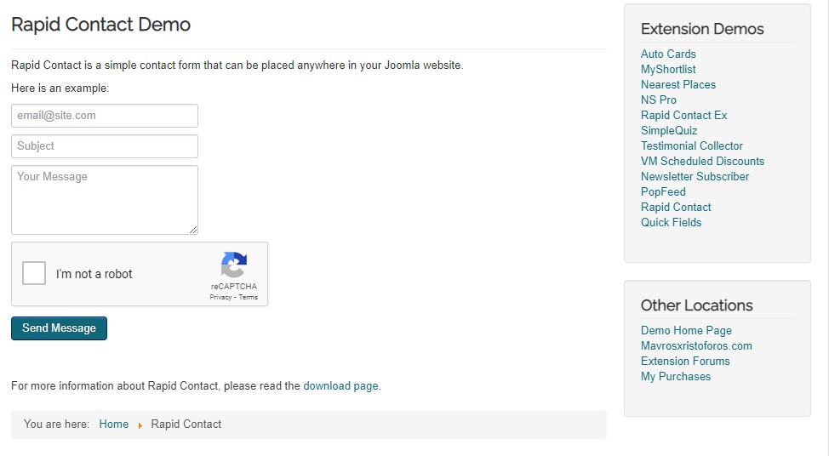
Task: Open the MyShortlist demo link
Action: click(x=668, y=69)
